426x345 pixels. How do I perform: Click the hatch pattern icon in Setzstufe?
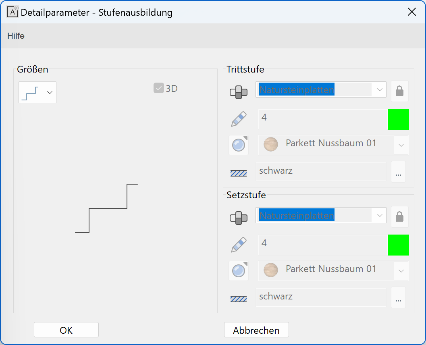click(238, 299)
